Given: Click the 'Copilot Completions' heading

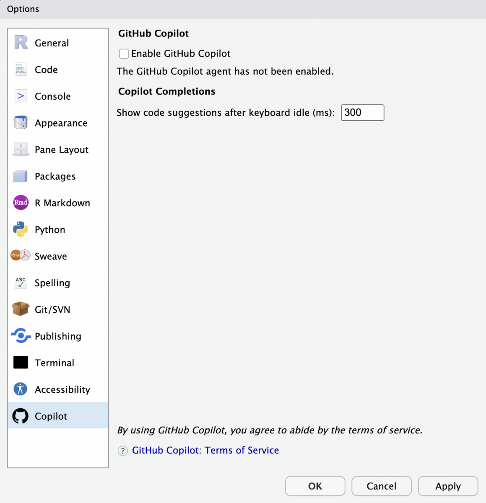Looking at the screenshot, I should pos(166,91).
